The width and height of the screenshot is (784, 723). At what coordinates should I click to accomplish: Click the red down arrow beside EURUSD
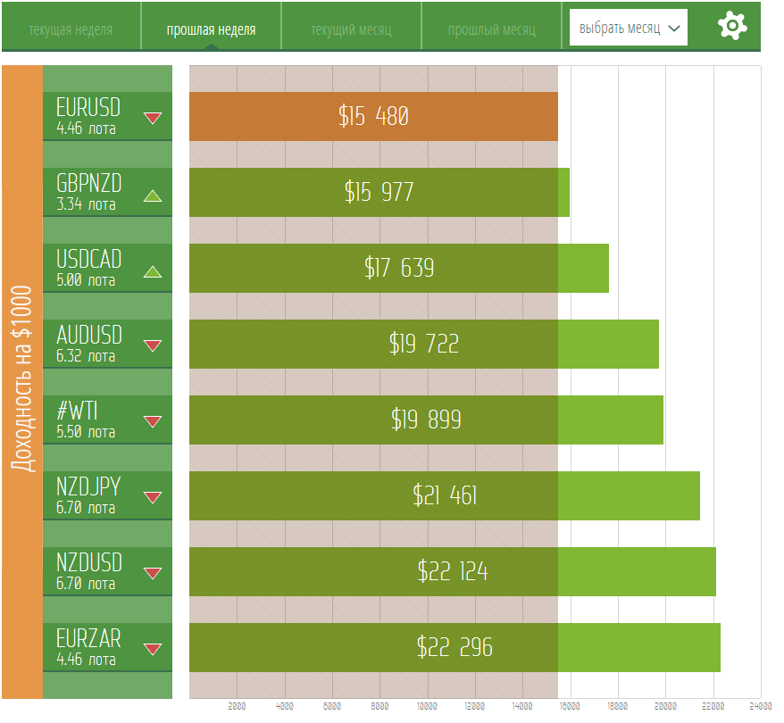[153, 118]
